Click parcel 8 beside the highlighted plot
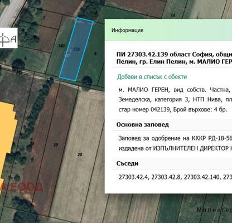Screen dimensions: 232x223 pos(95,54)
